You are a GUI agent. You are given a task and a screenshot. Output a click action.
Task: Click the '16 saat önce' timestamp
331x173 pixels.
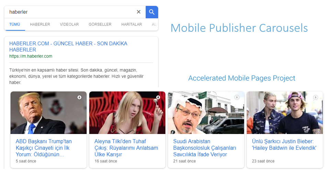(105, 161)
